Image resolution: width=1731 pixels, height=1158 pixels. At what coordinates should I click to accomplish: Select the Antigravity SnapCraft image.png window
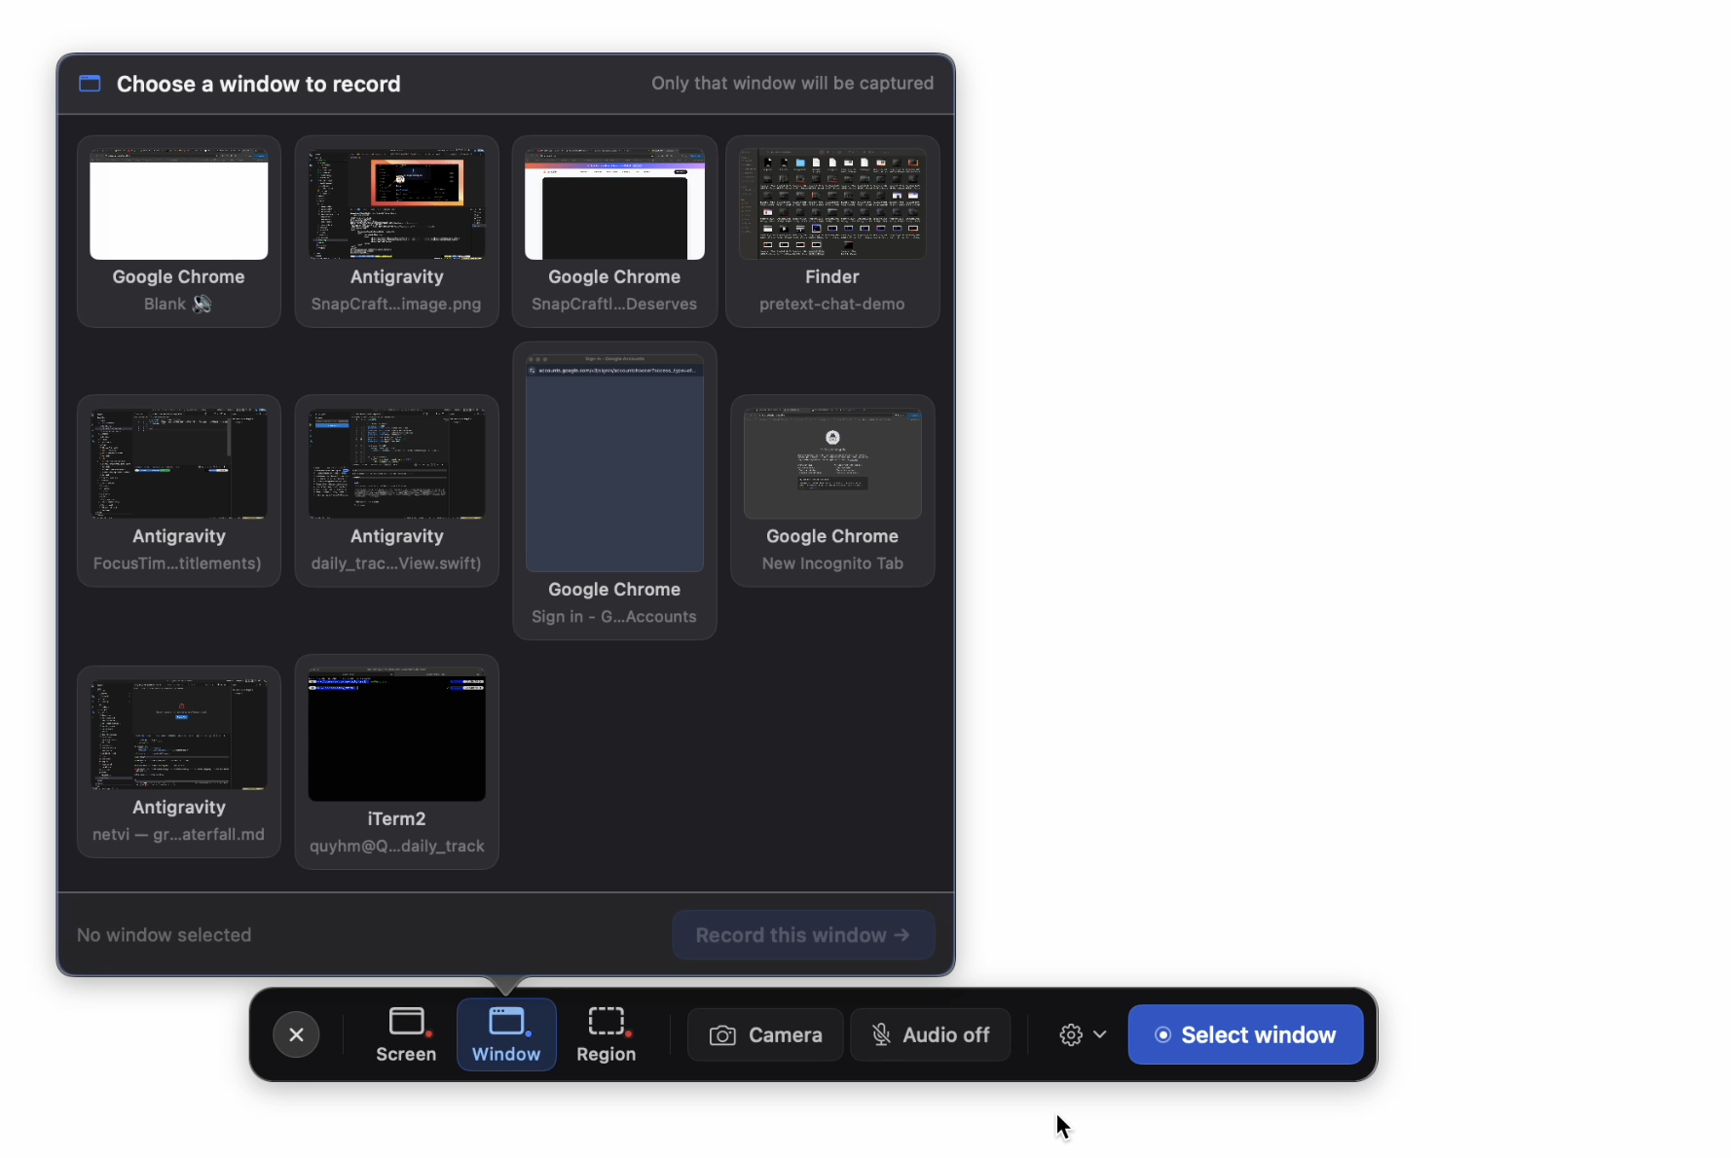pyautogui.click(x=396, y=232)
